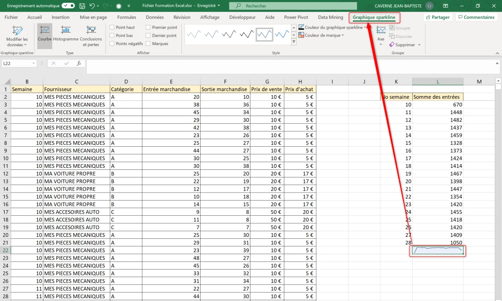Select the Courbe sparkline type
The width and height of the screenshot is (502, 301).
(45, 35)
